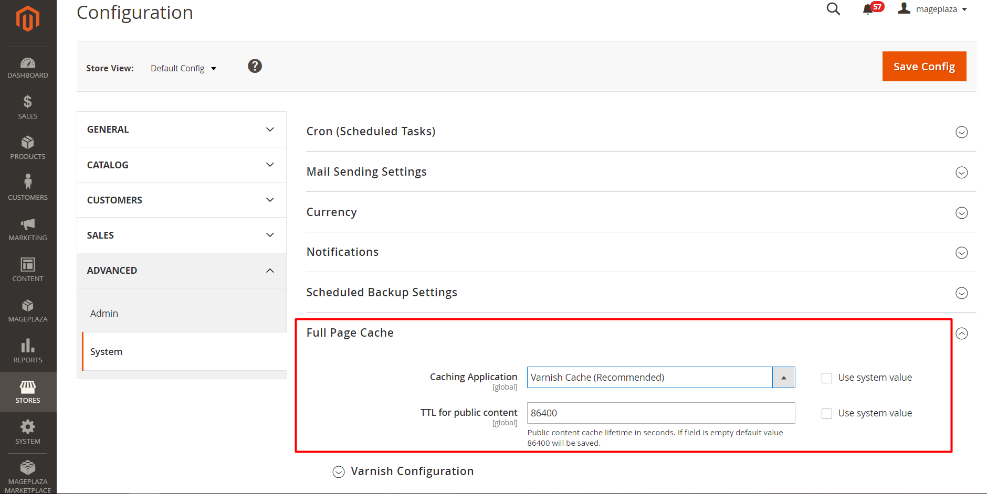Screen dimensions: 987x494
Task: Open the Store View Default Config dropdown
Action: point(183,68)
